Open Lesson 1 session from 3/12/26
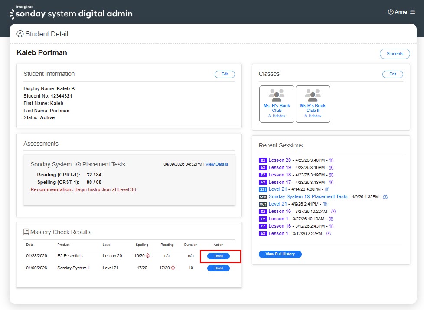The image size is (424, 310). (x=278, y=233)
